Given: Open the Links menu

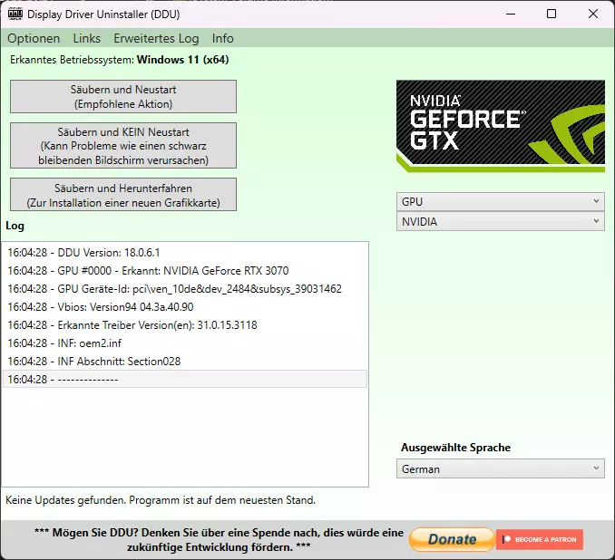Looking at the screenshot, I should 87,38.
